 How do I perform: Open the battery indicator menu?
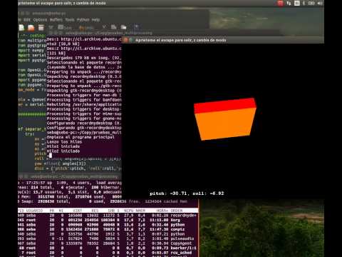(311, 3)
